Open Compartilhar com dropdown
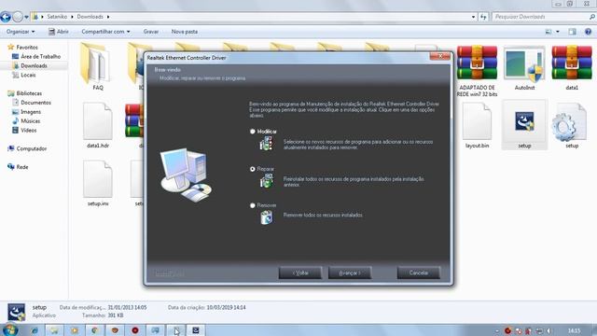This screenshot has width=597, height=336. pyautogui.click(x=105, y=32)
